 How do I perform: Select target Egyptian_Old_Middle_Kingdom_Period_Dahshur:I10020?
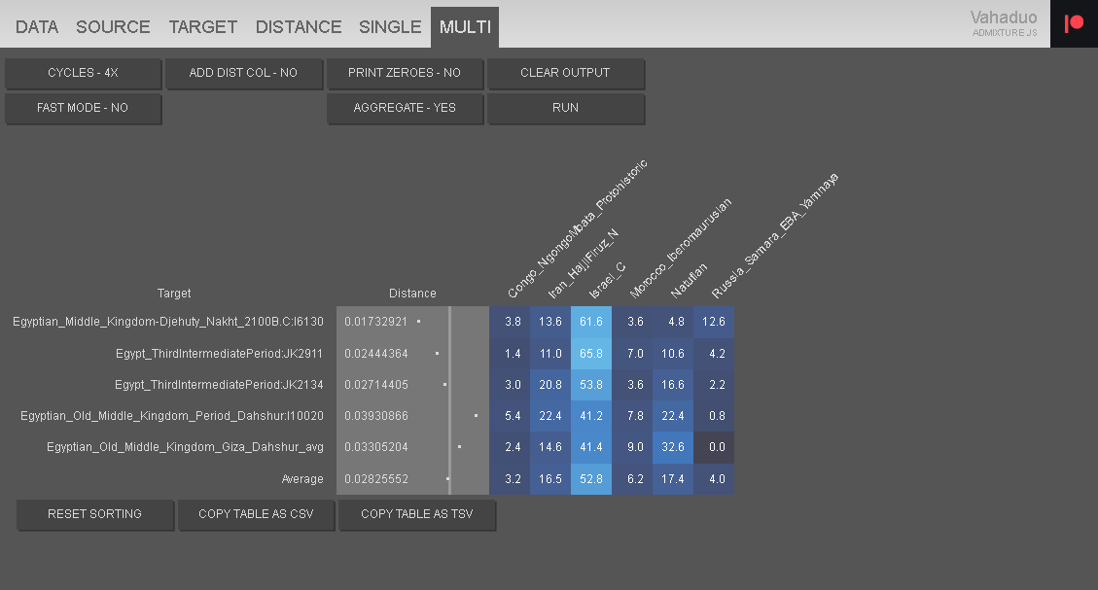(x=172, y=416)
